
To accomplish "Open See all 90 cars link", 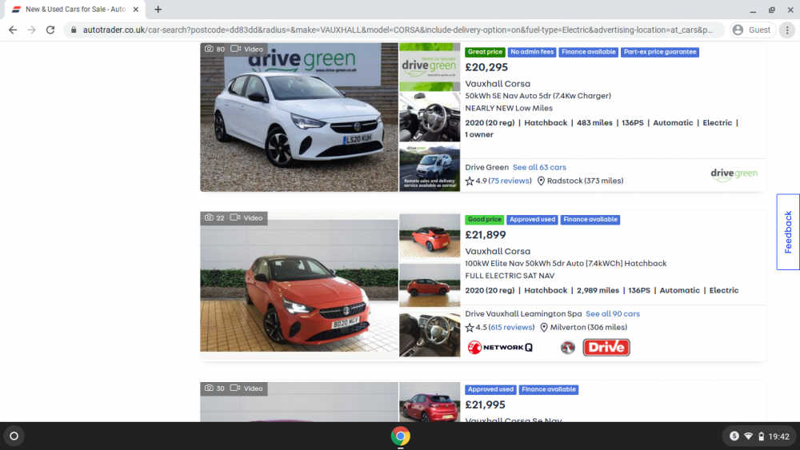I will [x=612, y=314].
